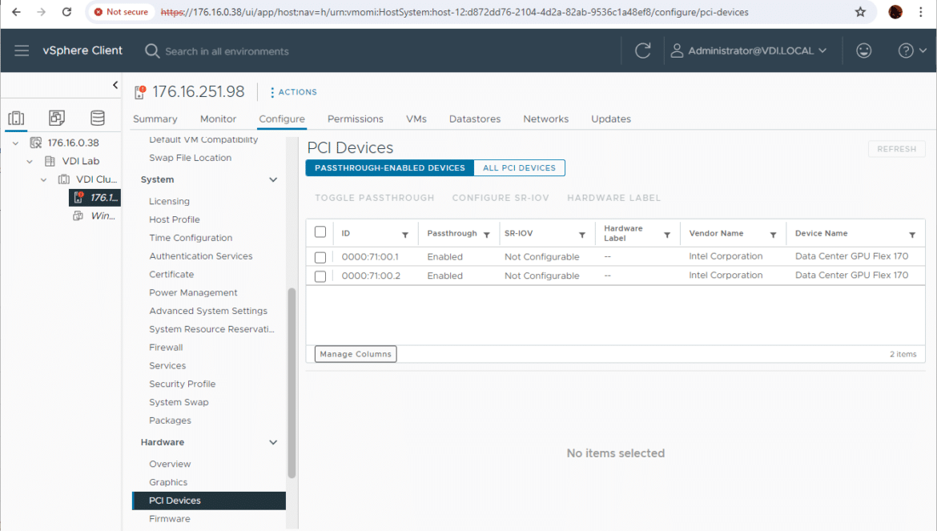
Task: Select the Configure tab
Action: (282, 119)
